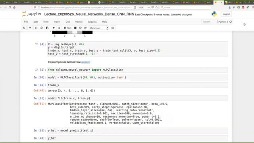Select the model.fit(train_x, train_y) cell
This screenshot has height=143, width=254.
tap(138, 98)
